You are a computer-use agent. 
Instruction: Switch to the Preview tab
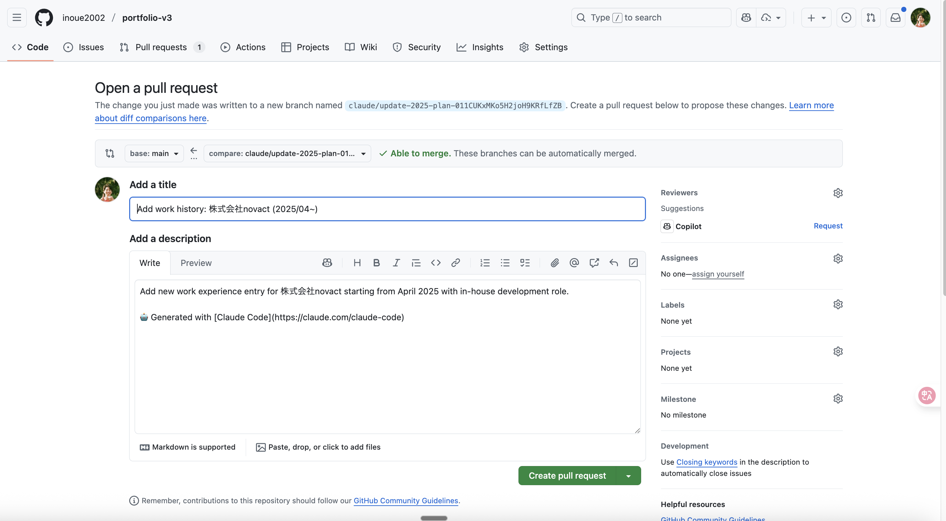(x=196, y=263)
